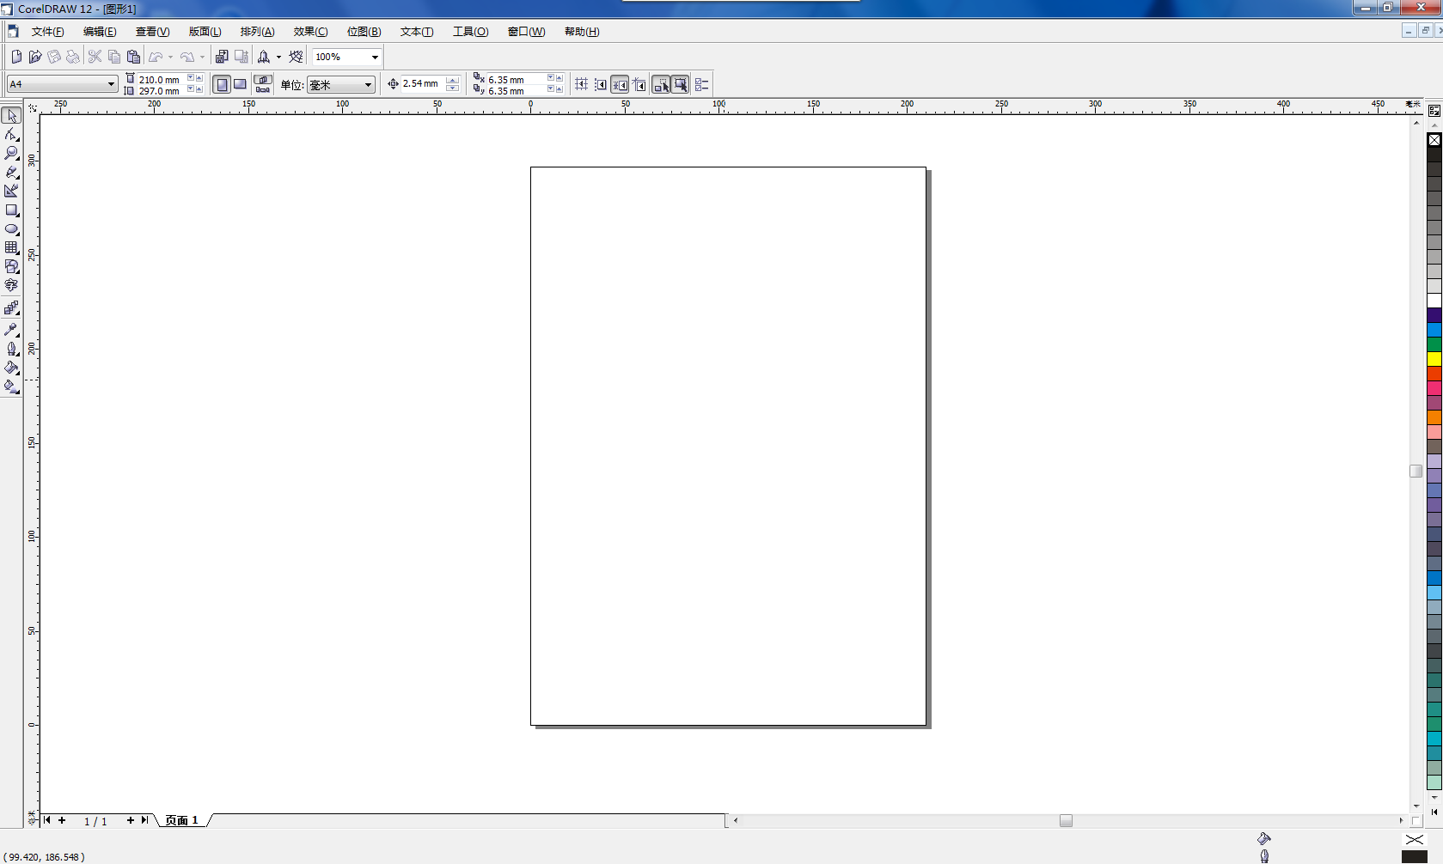Click the No Color X swatch in palette
Image resolution: width=1443 pixels, height=864 pixels.
(1434, 140)
